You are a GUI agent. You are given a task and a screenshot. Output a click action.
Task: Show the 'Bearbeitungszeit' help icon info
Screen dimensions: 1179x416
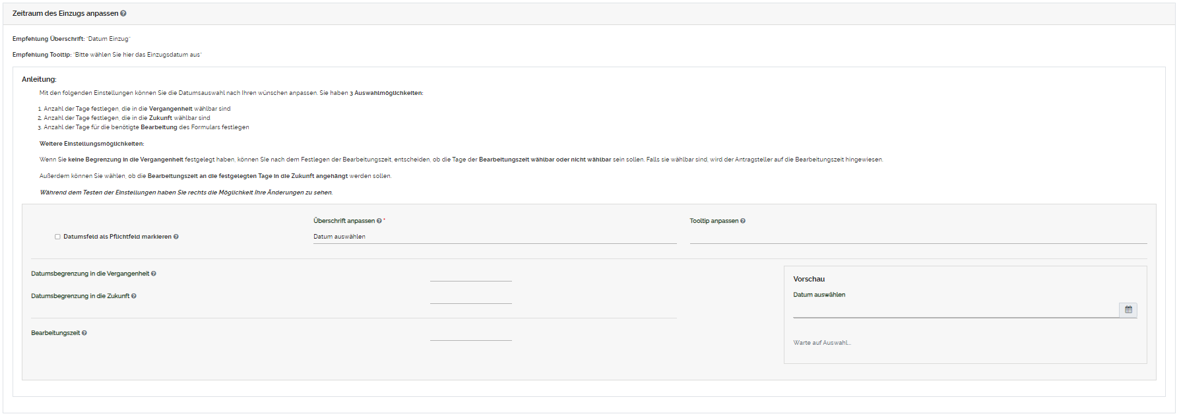pos(84,333)
